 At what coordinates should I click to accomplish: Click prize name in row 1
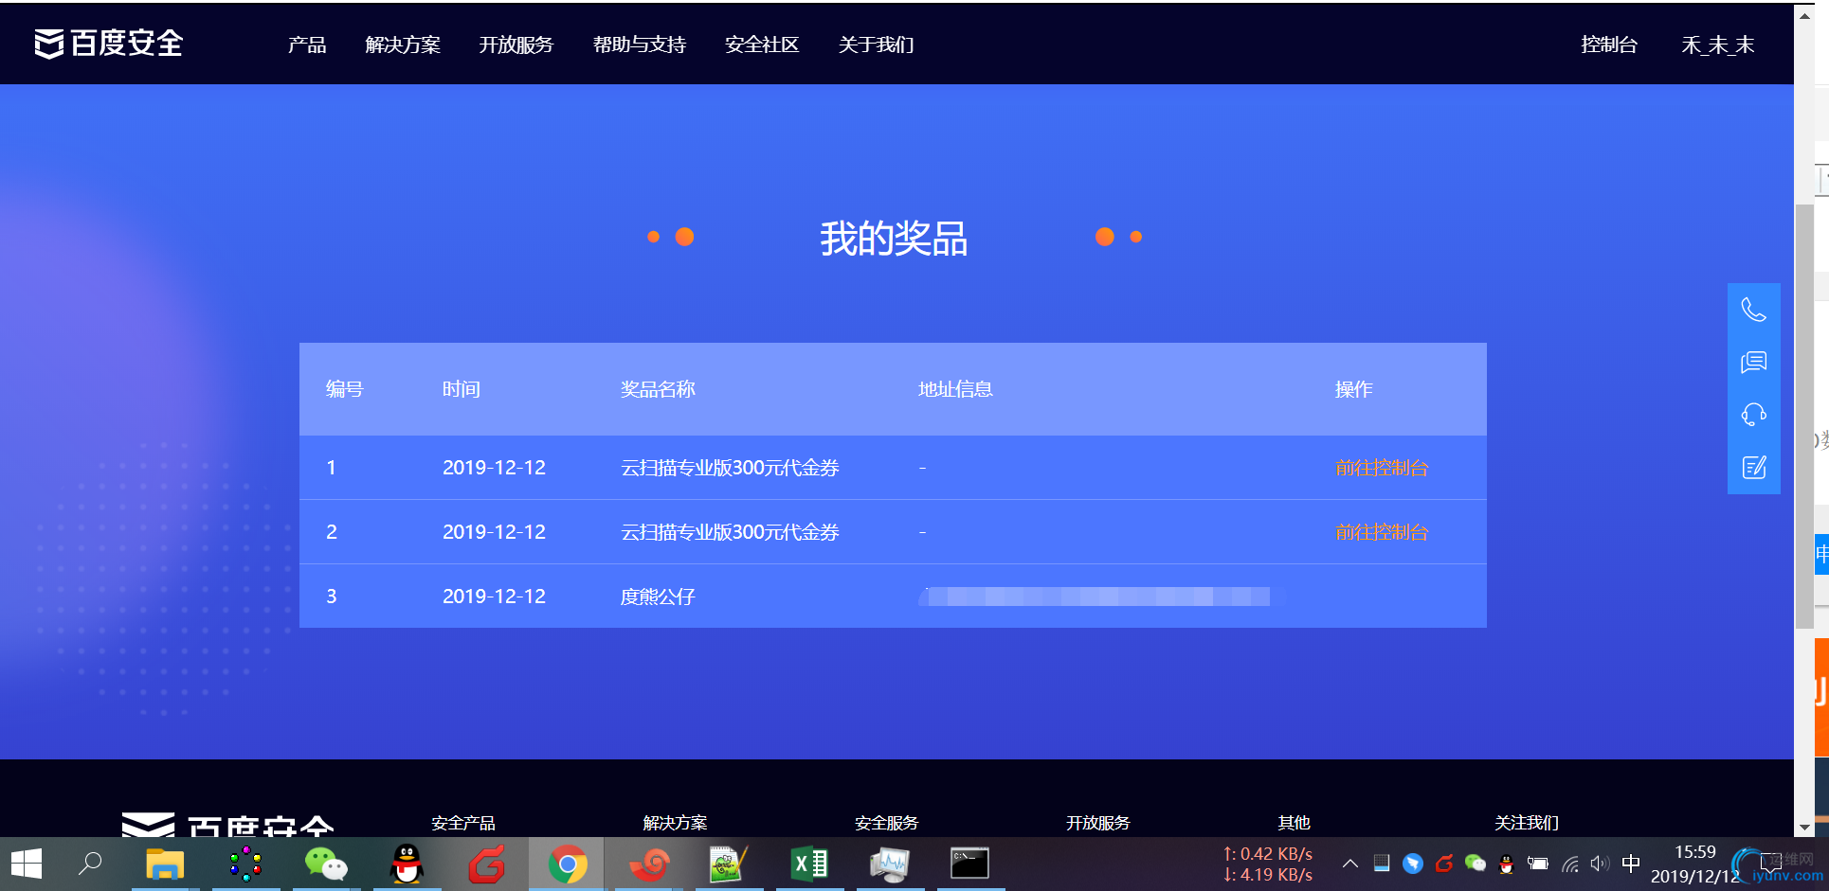730,468
